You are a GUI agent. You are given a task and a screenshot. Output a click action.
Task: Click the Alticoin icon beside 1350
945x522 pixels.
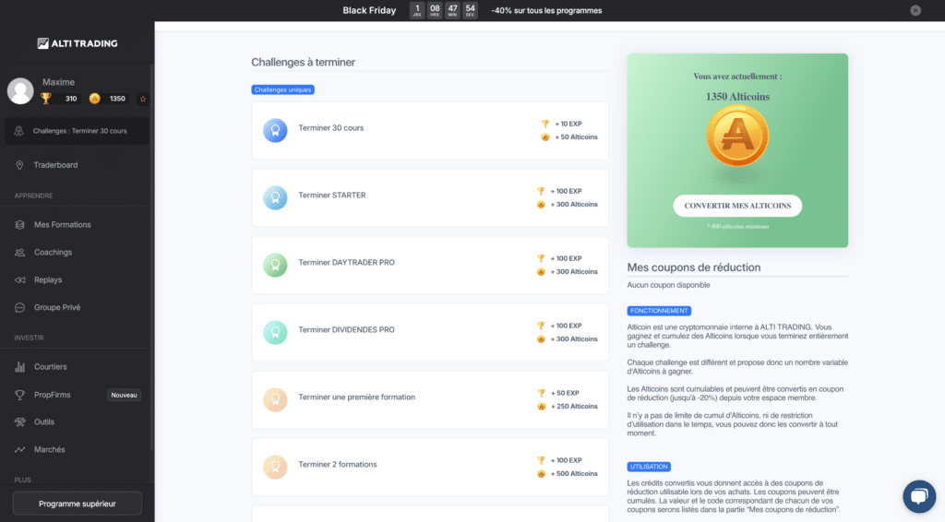click(95, 98)
